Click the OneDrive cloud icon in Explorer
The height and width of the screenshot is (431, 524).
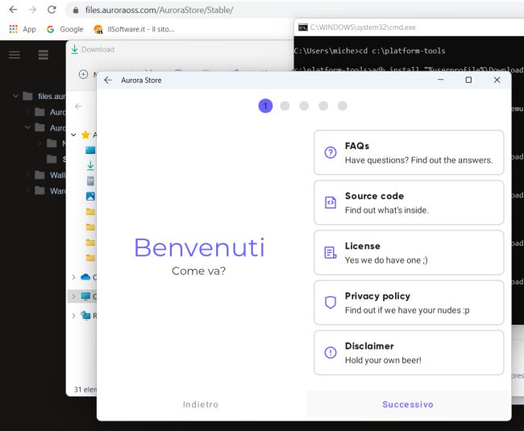click(85, 277)
